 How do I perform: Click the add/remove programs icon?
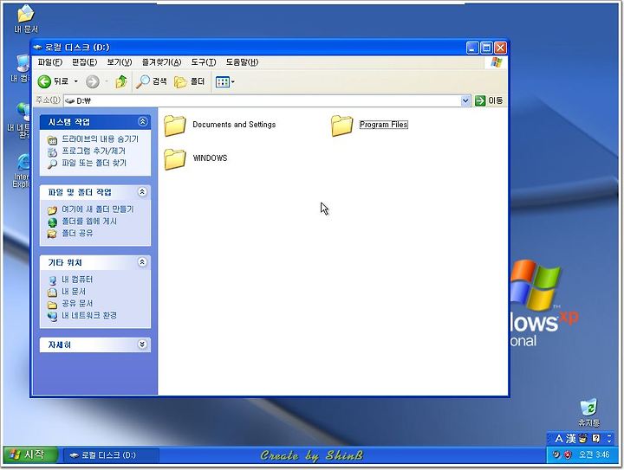click(52, 151)
